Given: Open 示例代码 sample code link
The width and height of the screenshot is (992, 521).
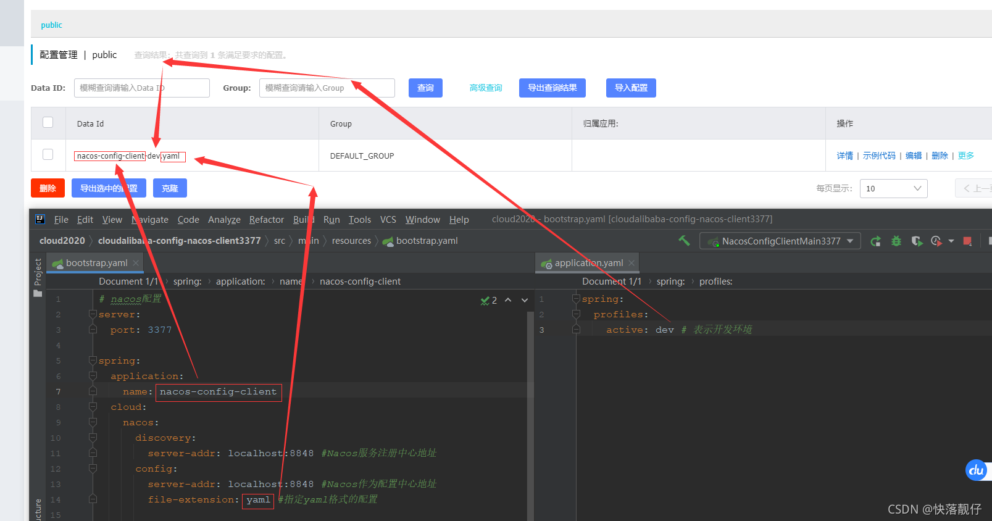Looking at the screenshot, I should (879, 156).
